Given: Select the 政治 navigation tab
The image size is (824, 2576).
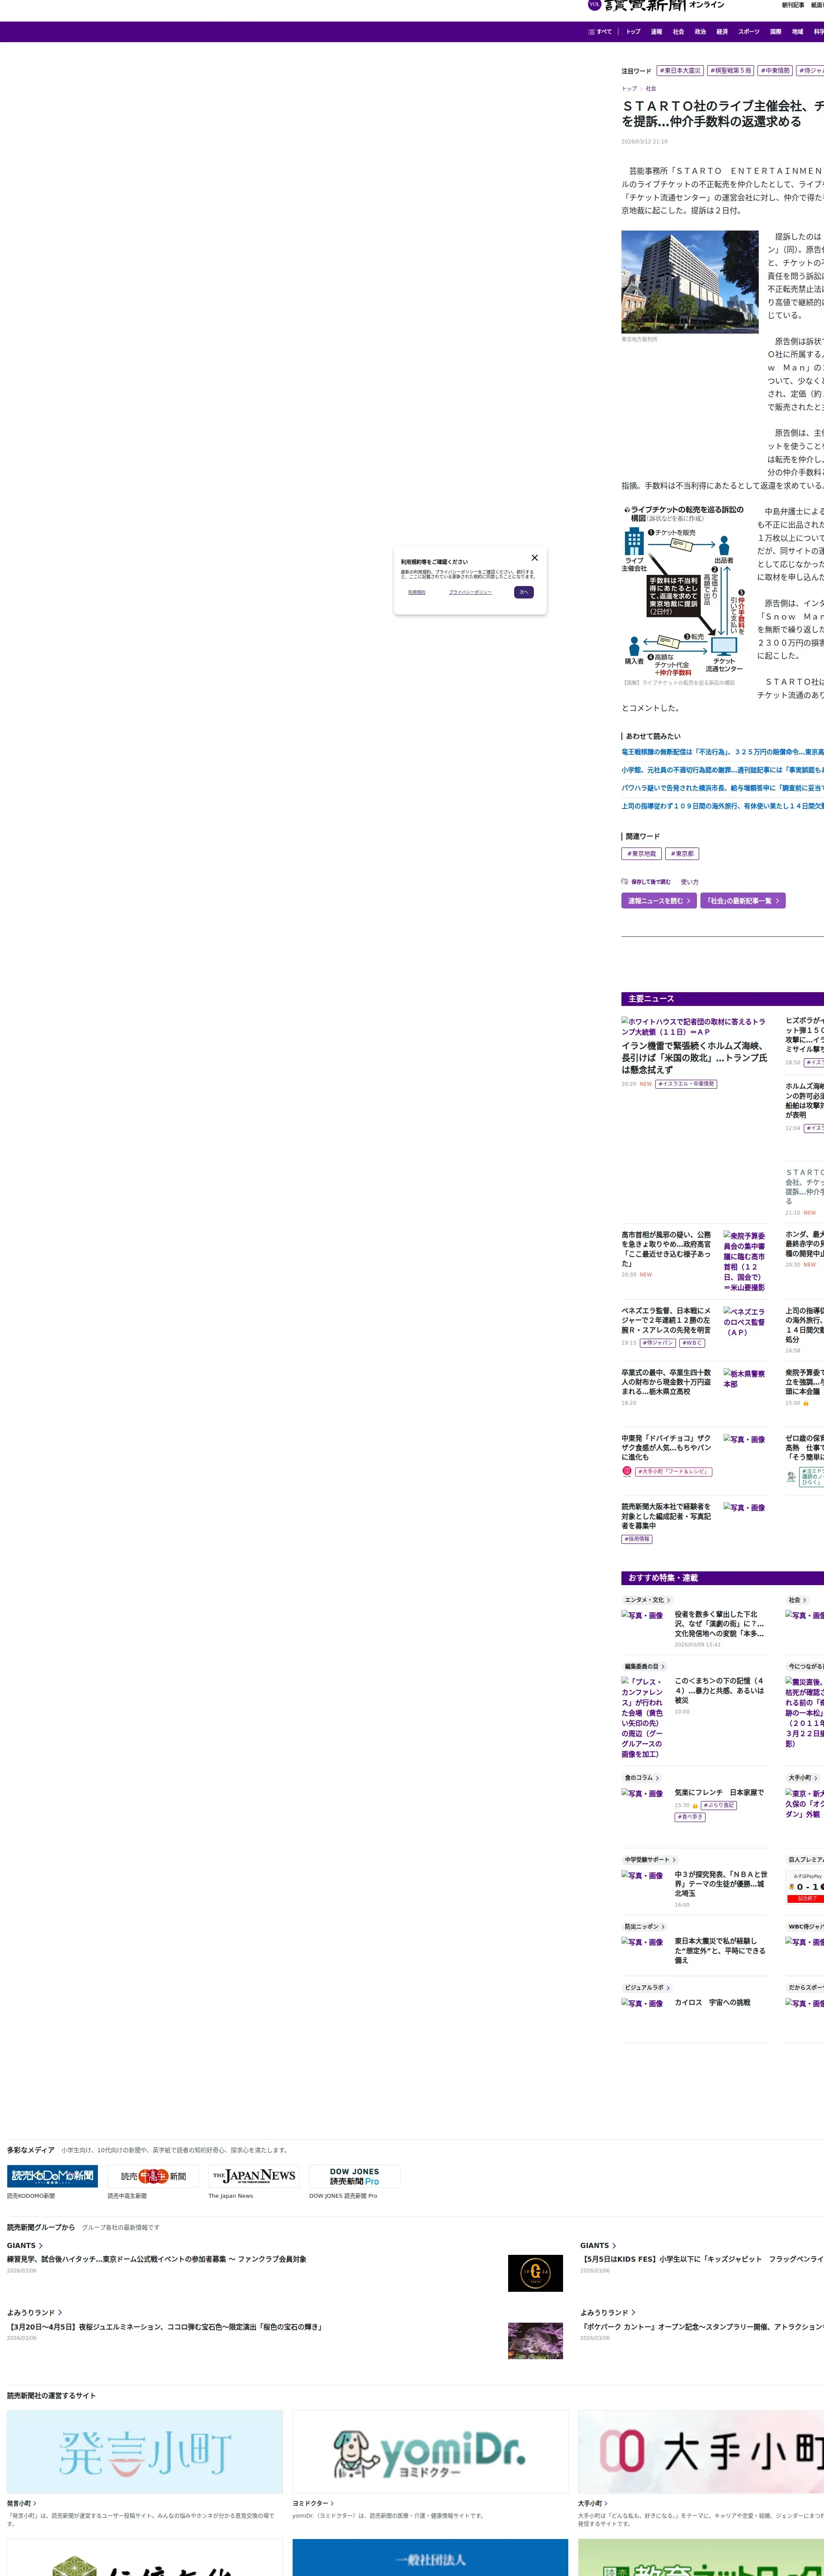Looking at the screenshot, I should pos(700,32).
